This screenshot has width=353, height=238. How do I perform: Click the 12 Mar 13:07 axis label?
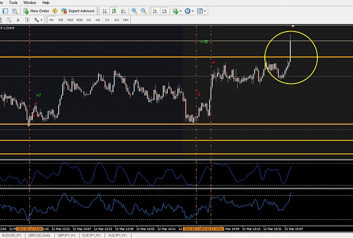83,229
